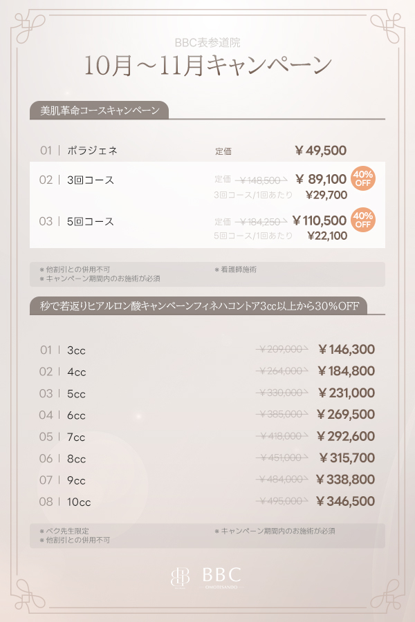Click the ¥89,100 3回コース price
The width and height of the screenshot is (415, 622).
pos(320,180)
